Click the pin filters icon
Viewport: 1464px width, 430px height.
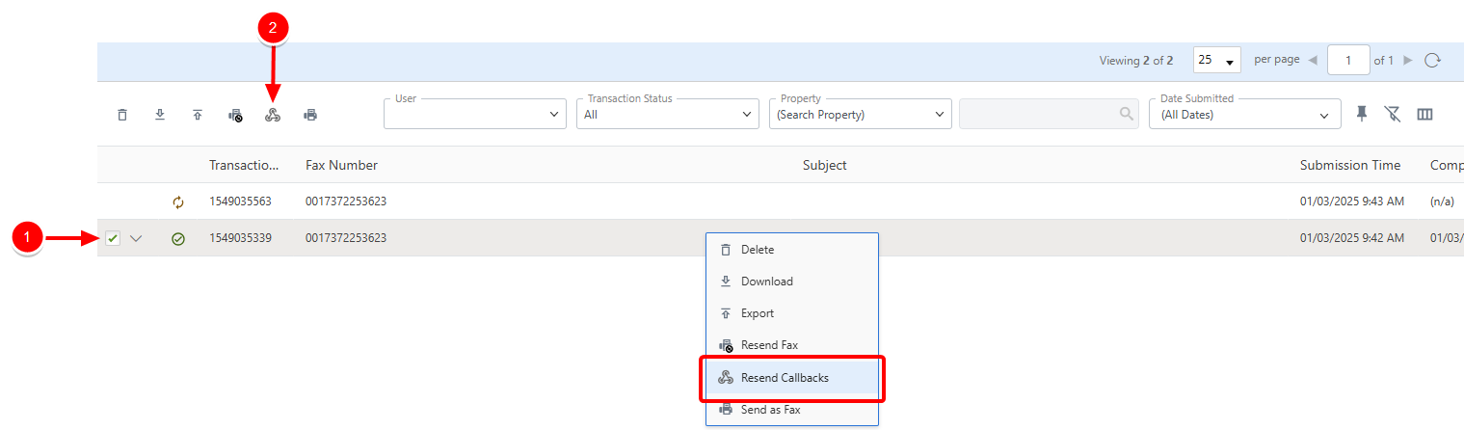tap(1362, 114)
